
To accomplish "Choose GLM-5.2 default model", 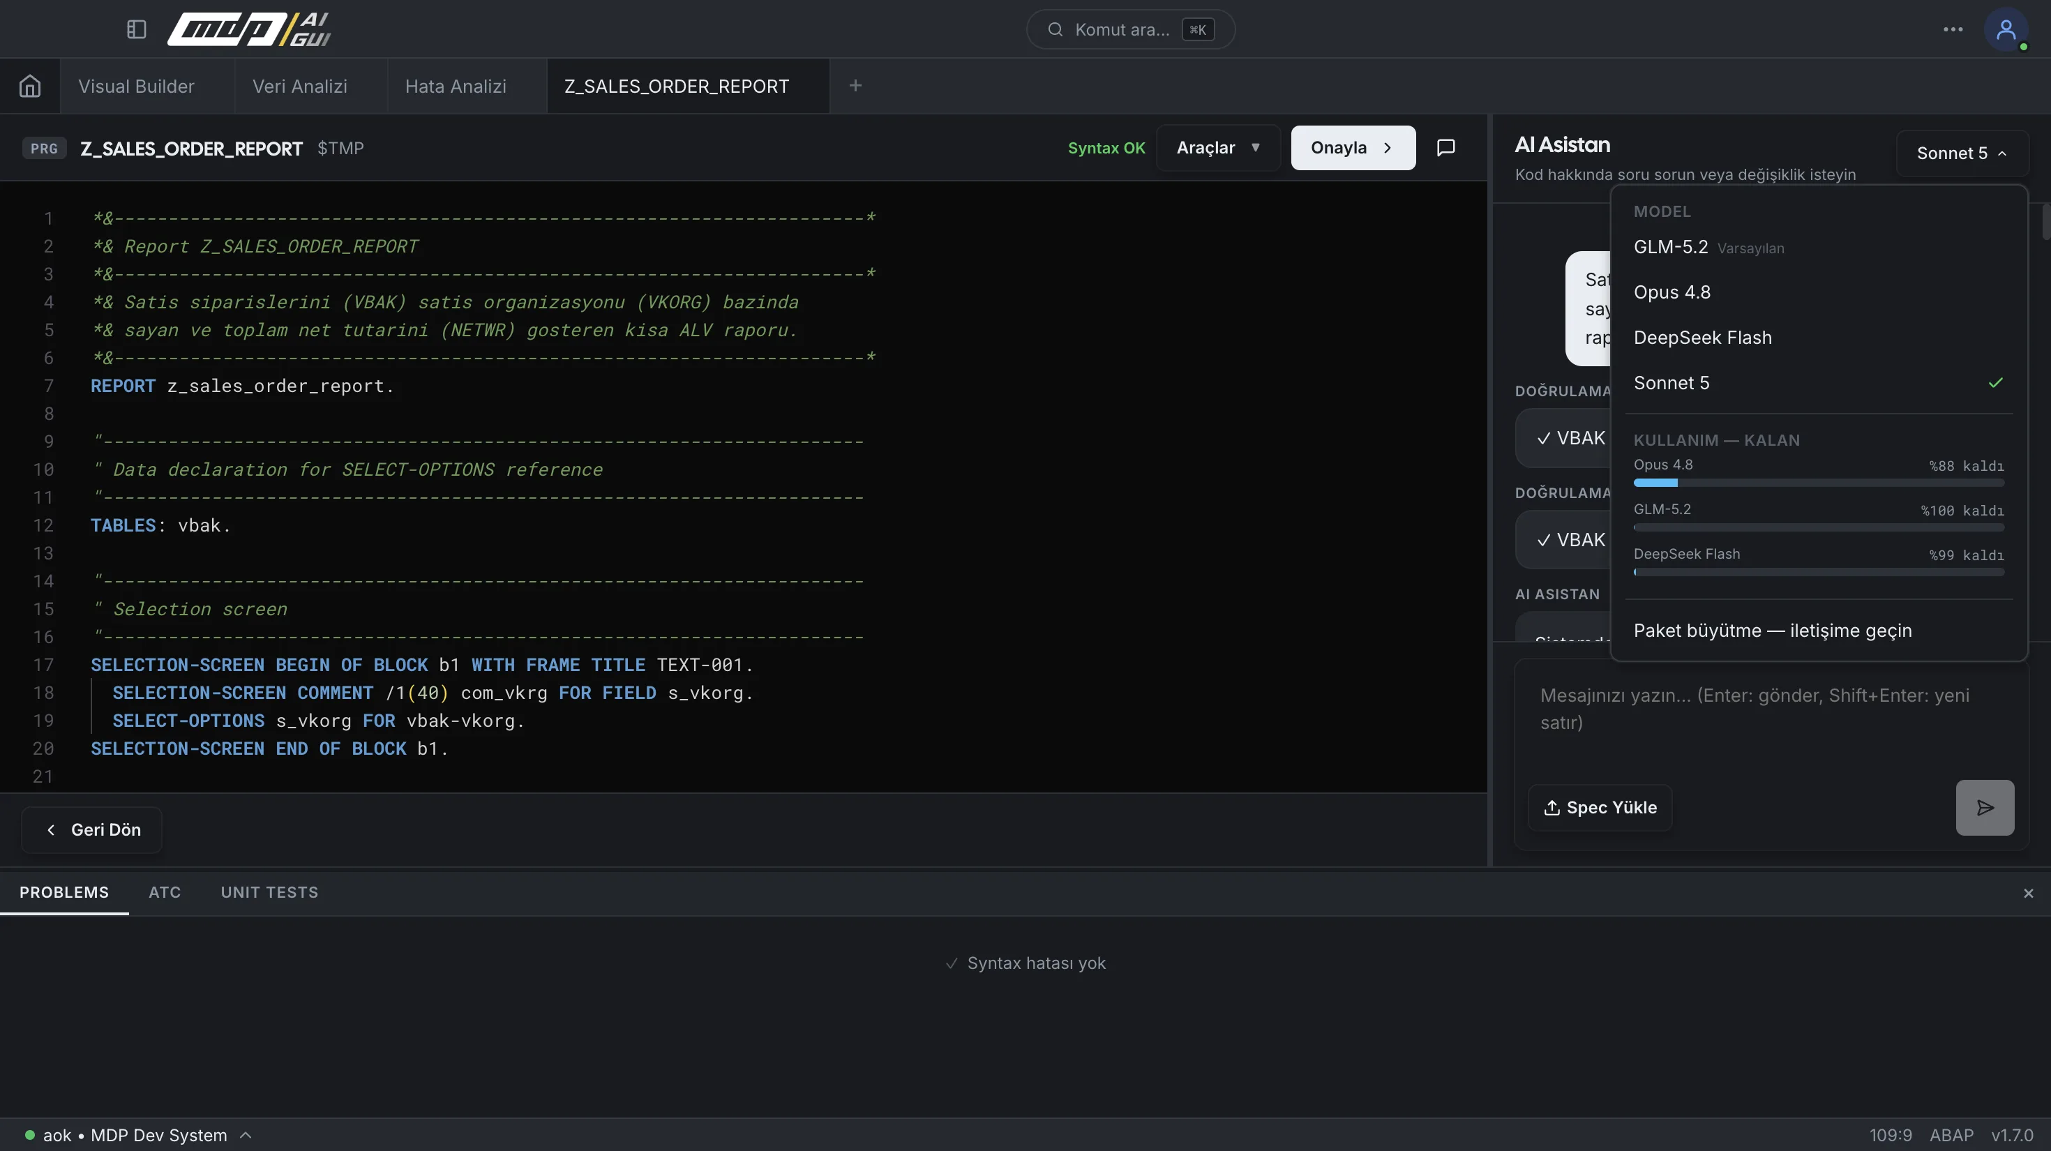I will (x=1819, y=247).
